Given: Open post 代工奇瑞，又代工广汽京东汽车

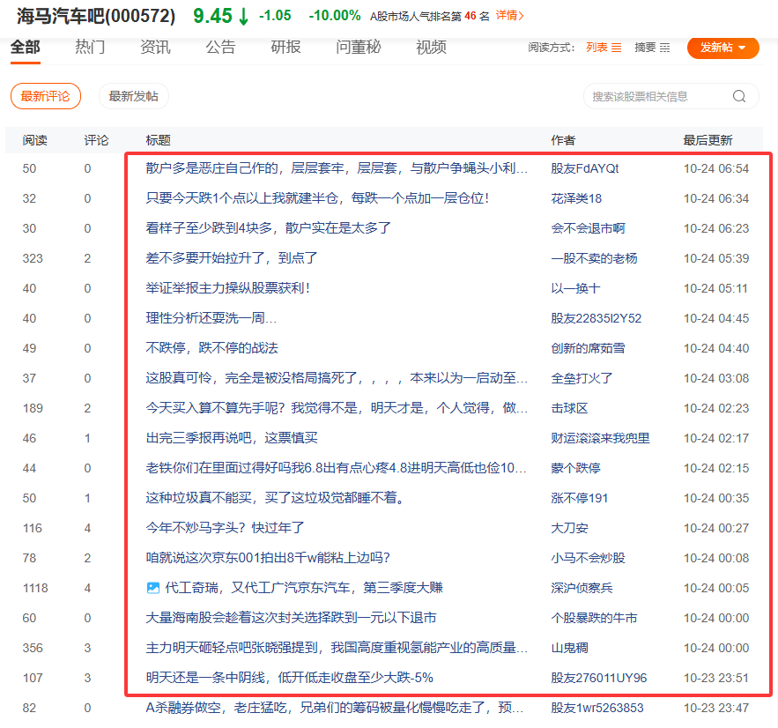Looking at the screenshot, I should point(304,588).
